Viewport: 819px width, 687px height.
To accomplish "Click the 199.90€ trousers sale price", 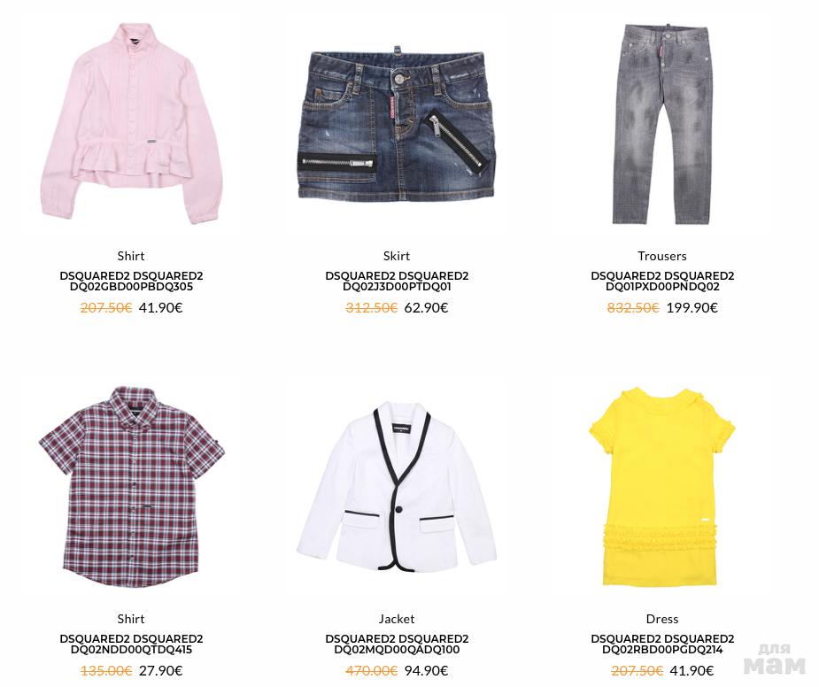I will 692,308.
